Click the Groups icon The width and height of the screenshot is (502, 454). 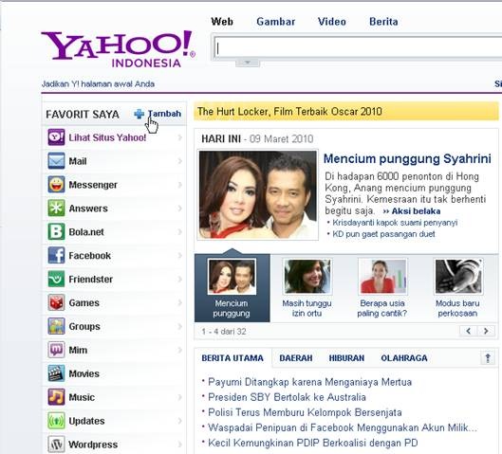click(x=56, y=326)
